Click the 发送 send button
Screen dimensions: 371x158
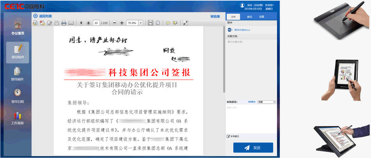[x=253, y=148]
